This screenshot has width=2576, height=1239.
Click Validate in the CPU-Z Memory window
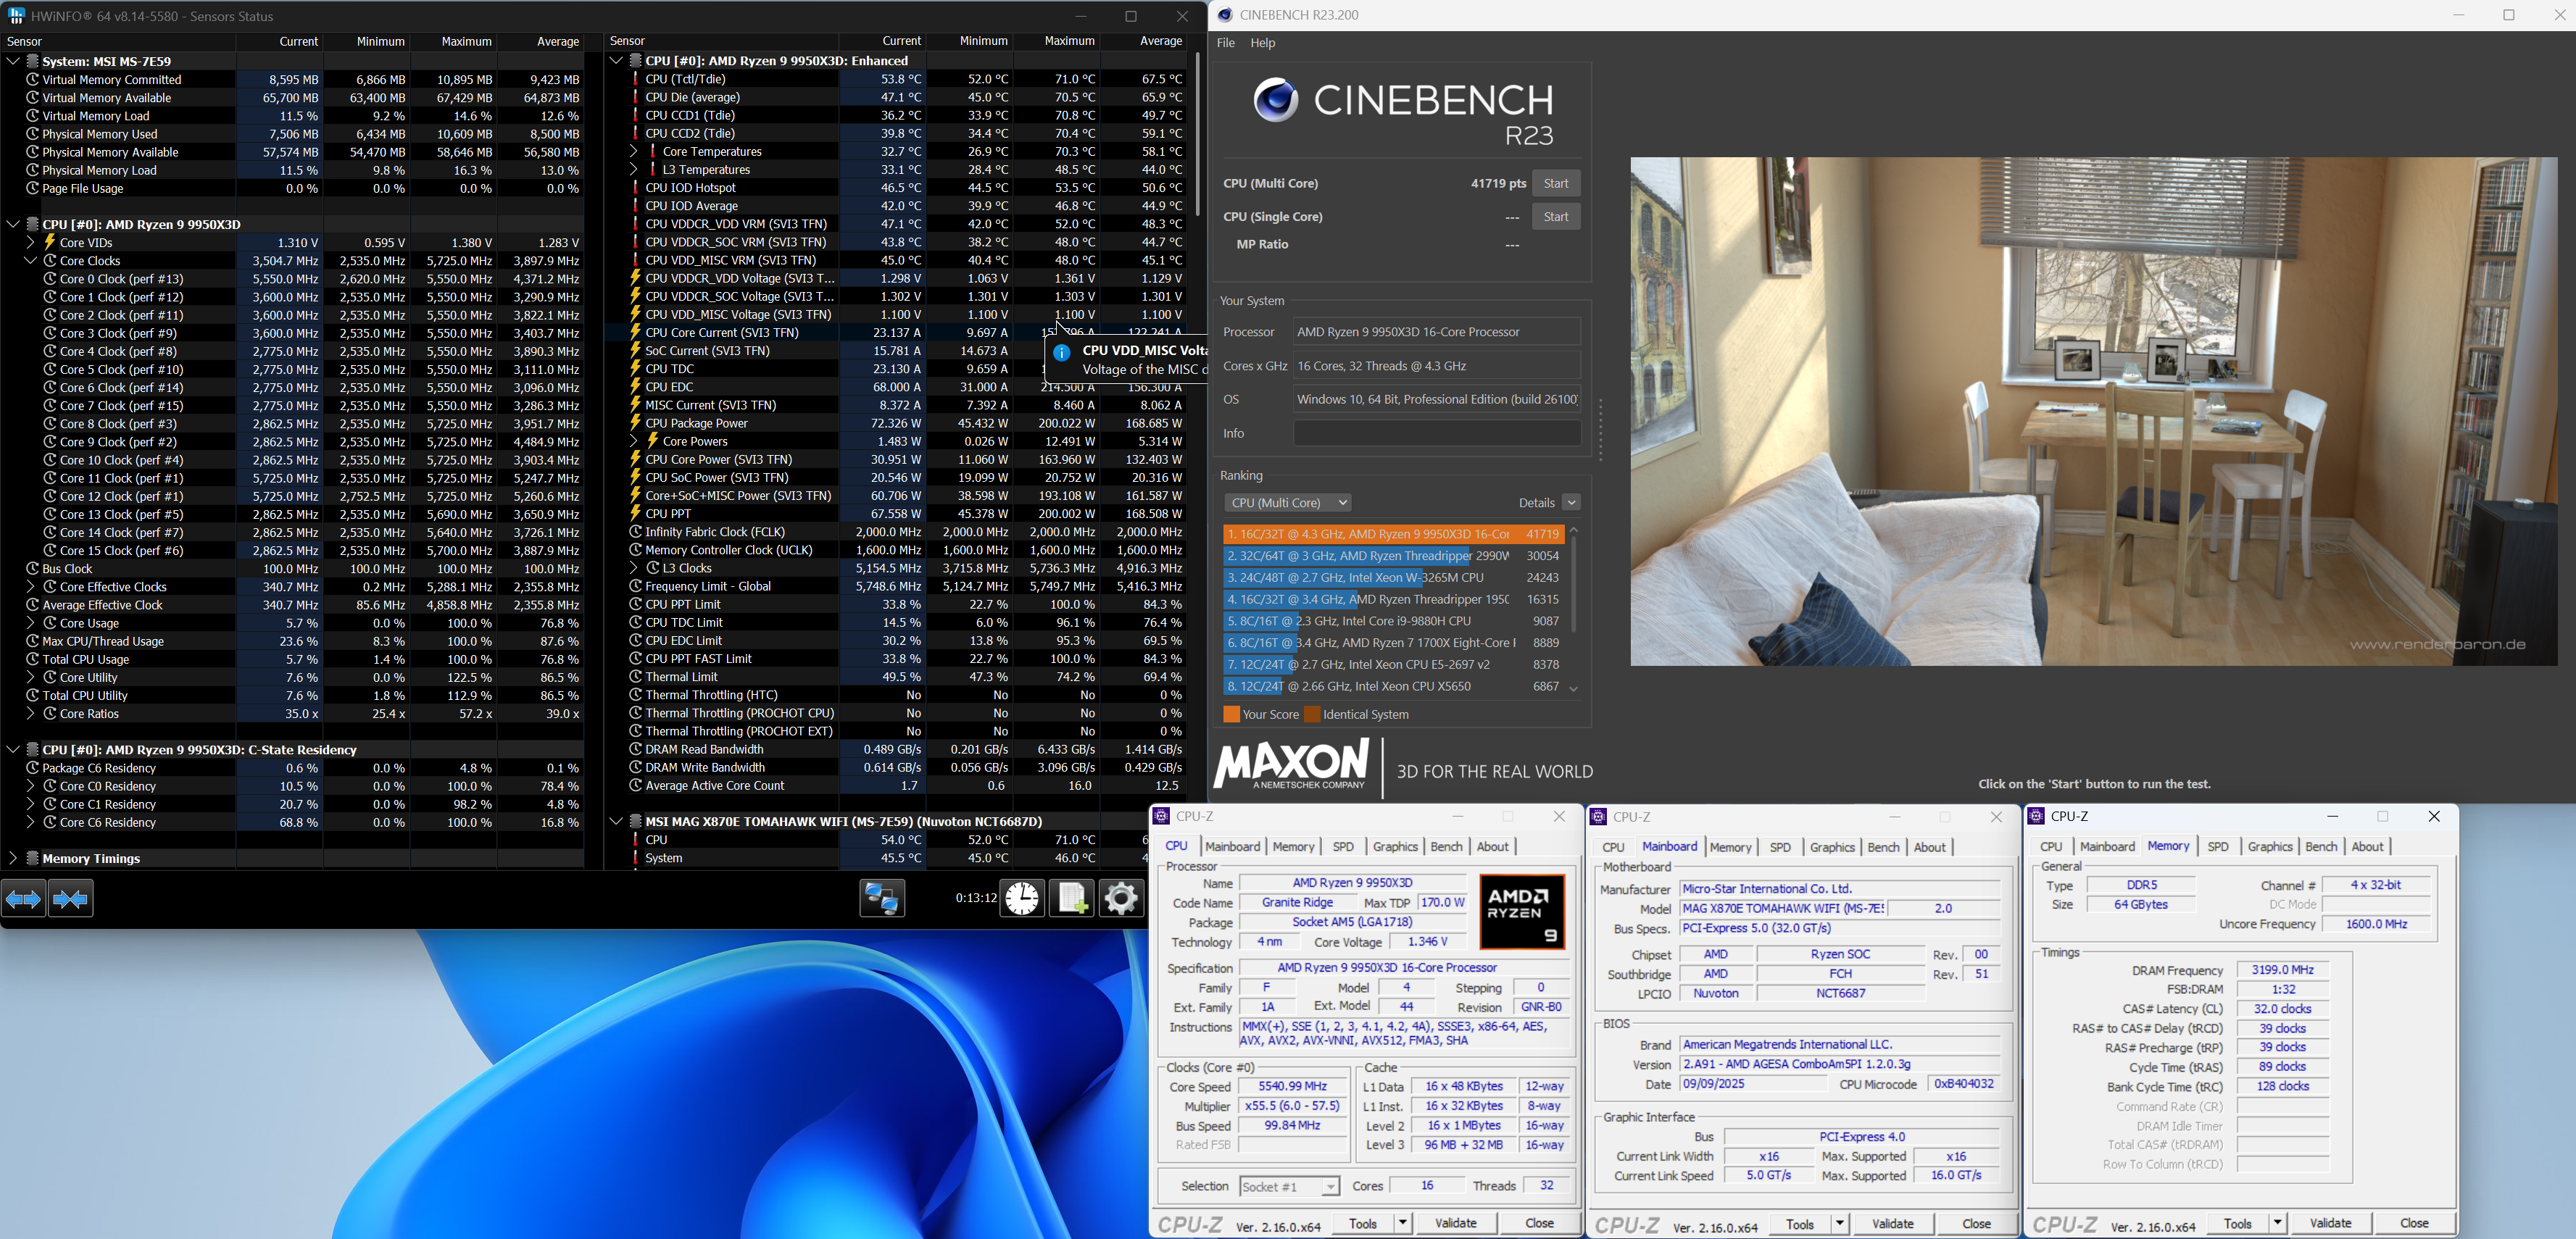pos(2330,1223)
